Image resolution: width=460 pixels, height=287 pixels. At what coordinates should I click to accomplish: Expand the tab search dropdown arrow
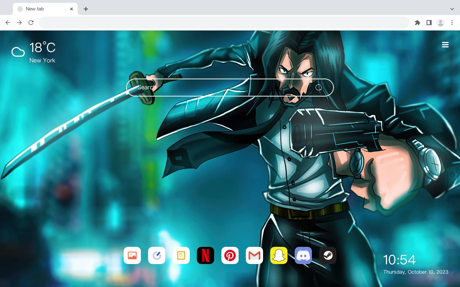[452, 9]
